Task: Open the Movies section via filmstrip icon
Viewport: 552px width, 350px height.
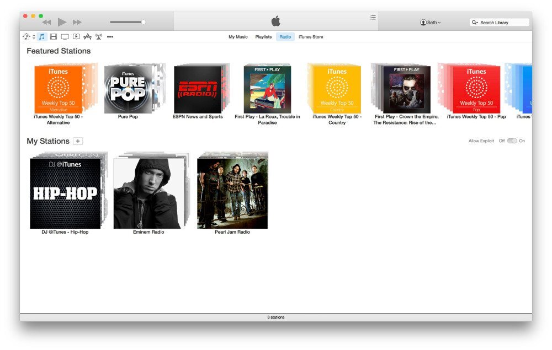Action: click(53, 36)
